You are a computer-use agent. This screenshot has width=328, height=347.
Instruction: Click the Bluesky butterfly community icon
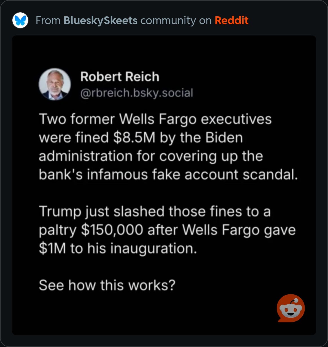[x=20, y=20]
